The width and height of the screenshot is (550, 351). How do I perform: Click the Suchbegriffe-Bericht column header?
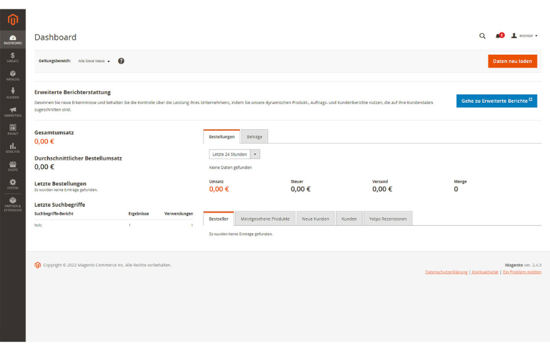[54, 213]
